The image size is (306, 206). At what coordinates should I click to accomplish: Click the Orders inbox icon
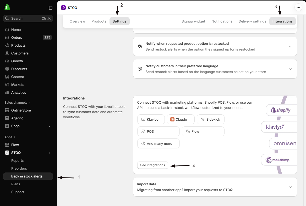[7, 37]
